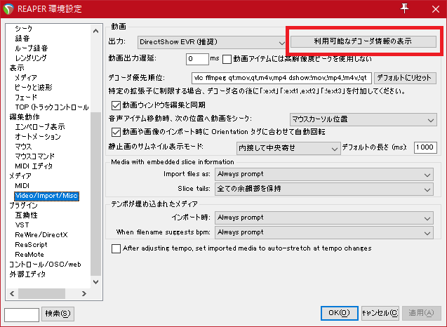
Task: Toggle After adjusting tempo auto-stretch checkbox
Action: (116, 248)
